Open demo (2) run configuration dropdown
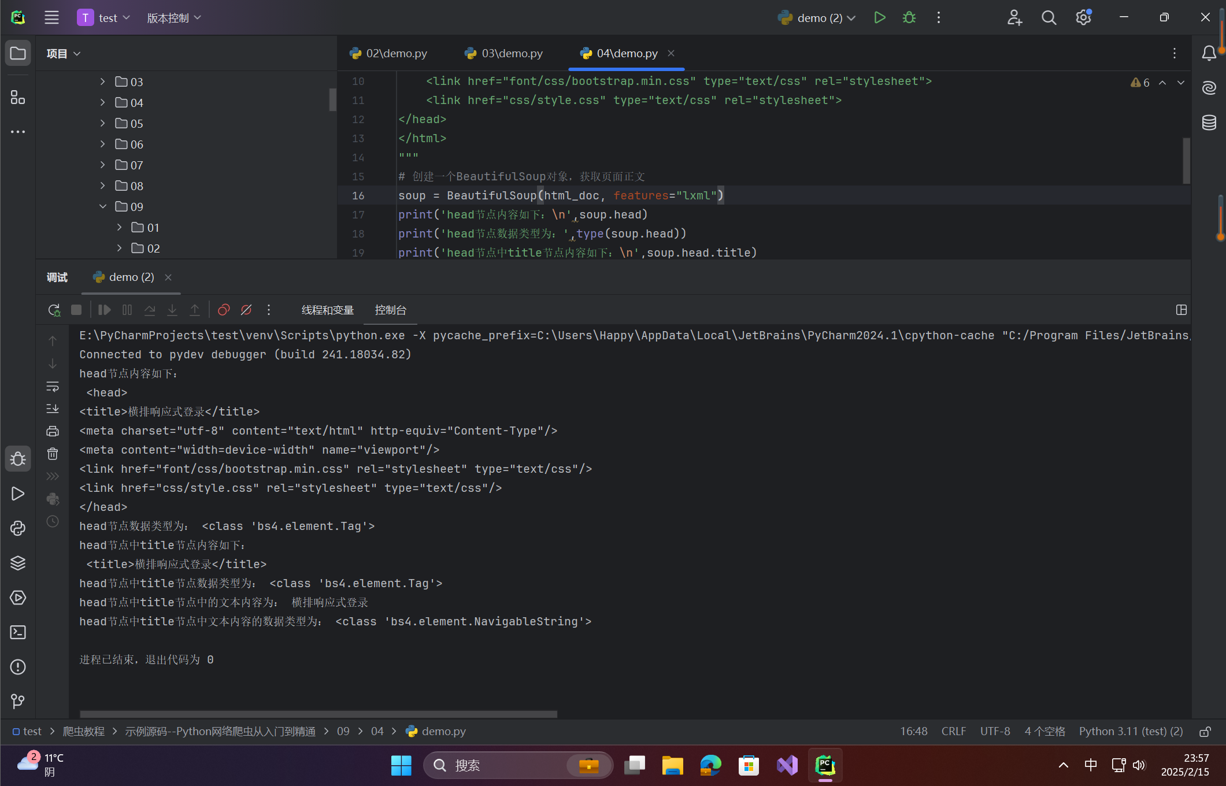The image size is (1226, 786). click(x=816, y=18)
